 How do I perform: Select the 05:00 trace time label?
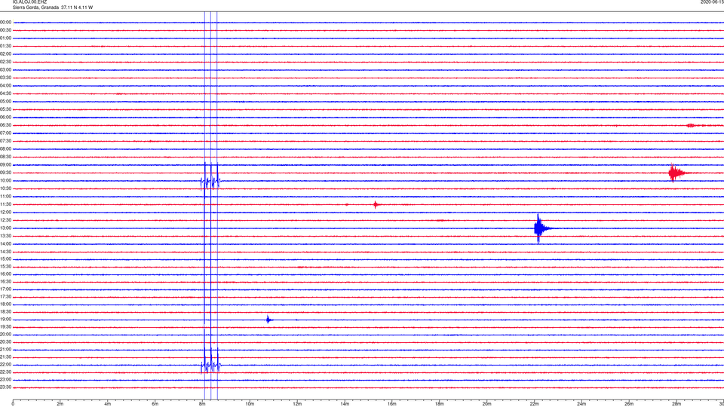tap(5, 102)
